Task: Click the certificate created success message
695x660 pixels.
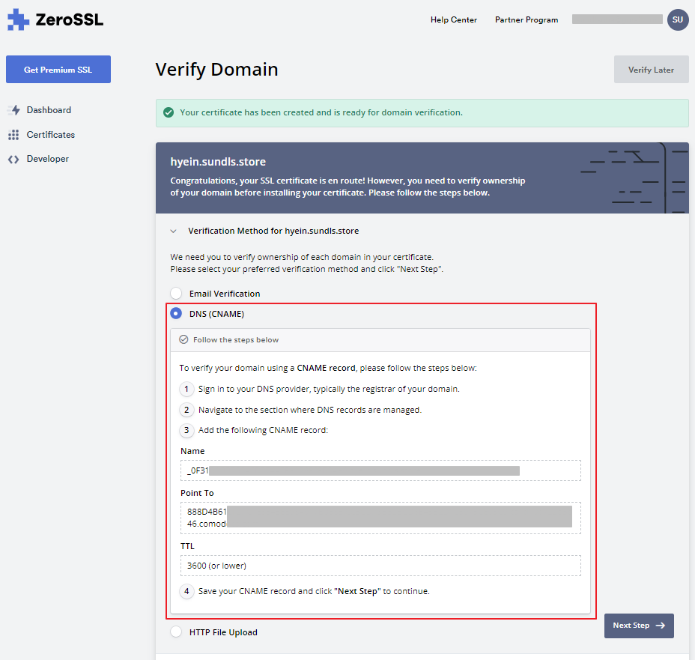Action: coord(321,112)
